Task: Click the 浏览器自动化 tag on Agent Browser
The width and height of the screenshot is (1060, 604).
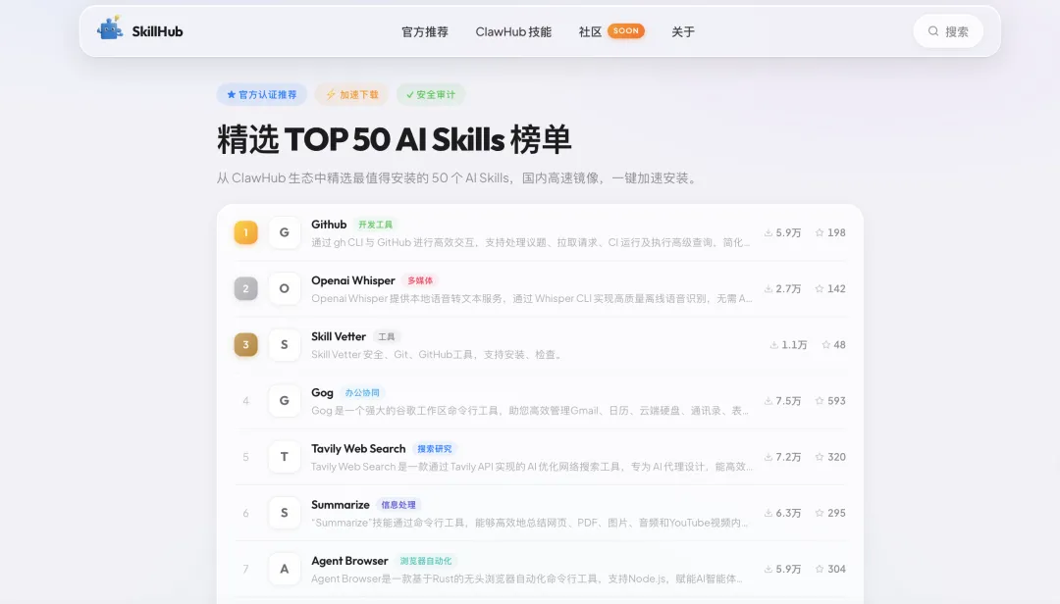Action: (426, 561)
